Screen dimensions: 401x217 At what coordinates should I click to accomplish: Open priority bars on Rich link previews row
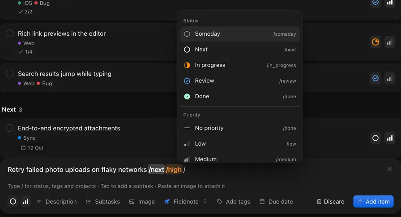point(389,42)
